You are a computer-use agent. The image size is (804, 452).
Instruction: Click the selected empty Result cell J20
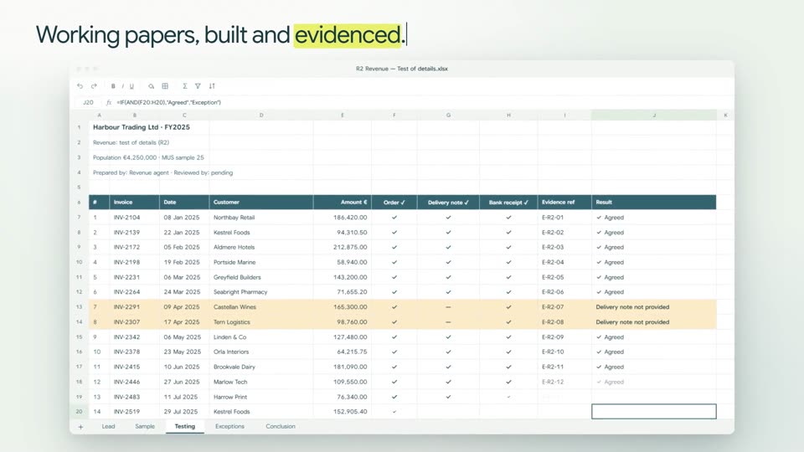coord(654,412)
